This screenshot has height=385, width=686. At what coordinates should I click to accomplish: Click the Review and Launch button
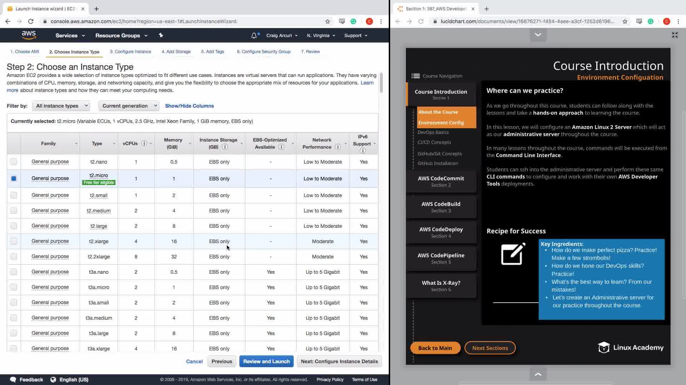click(x=266, y=361)
